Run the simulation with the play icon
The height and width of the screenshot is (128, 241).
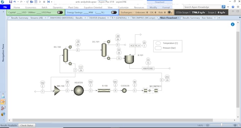coord(40,2)
